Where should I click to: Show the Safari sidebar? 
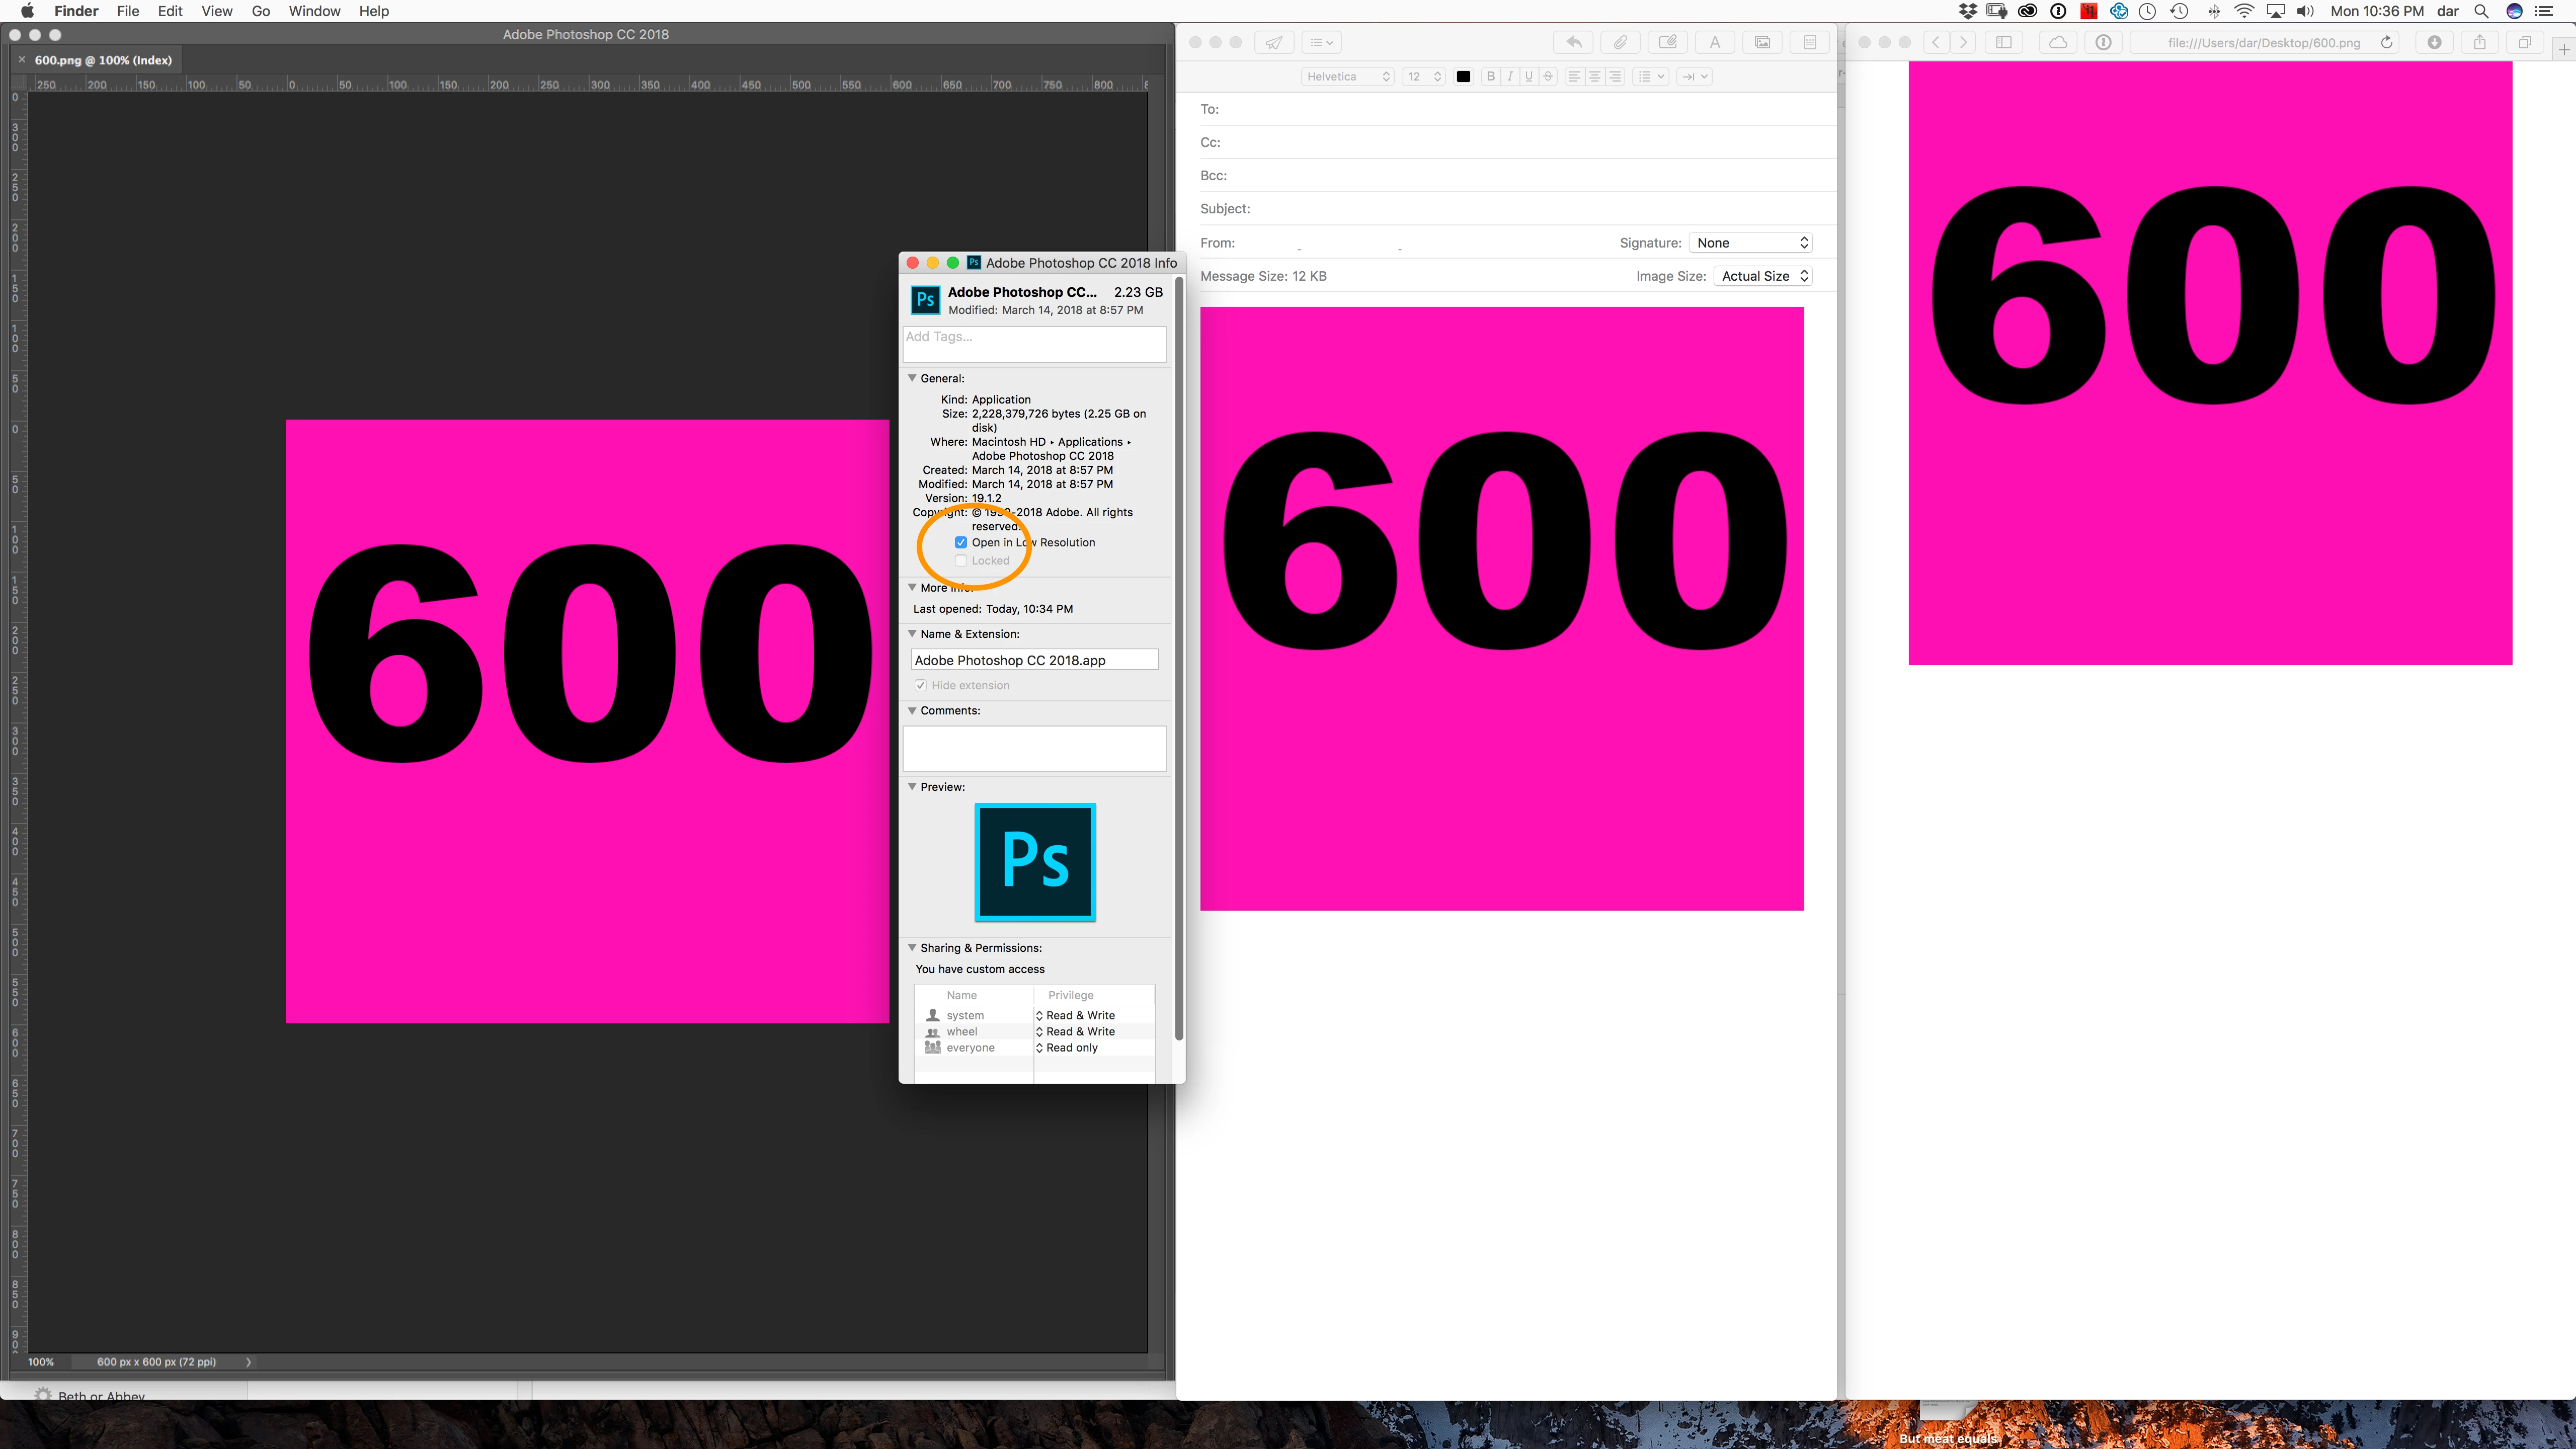(2004, 42)
